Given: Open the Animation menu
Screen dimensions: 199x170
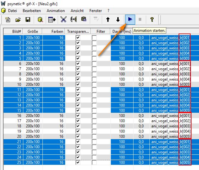Looking at the screenshot, I should click(x=55, y=10).
